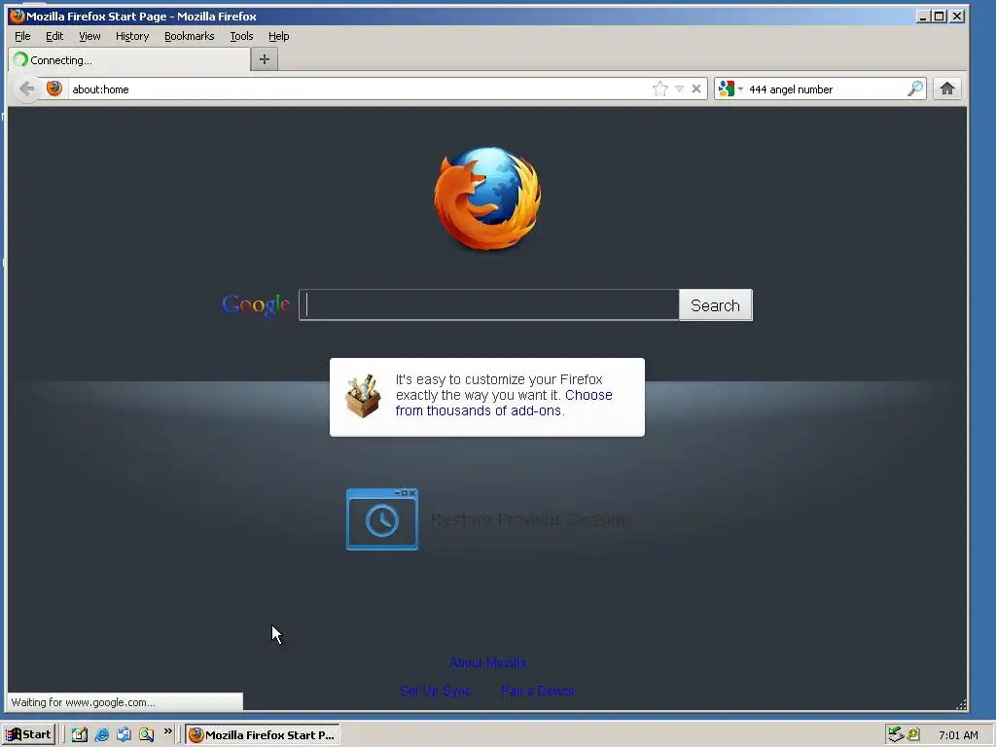Go back with the back arrow
The image size is (996, 747).
[26, 89]
